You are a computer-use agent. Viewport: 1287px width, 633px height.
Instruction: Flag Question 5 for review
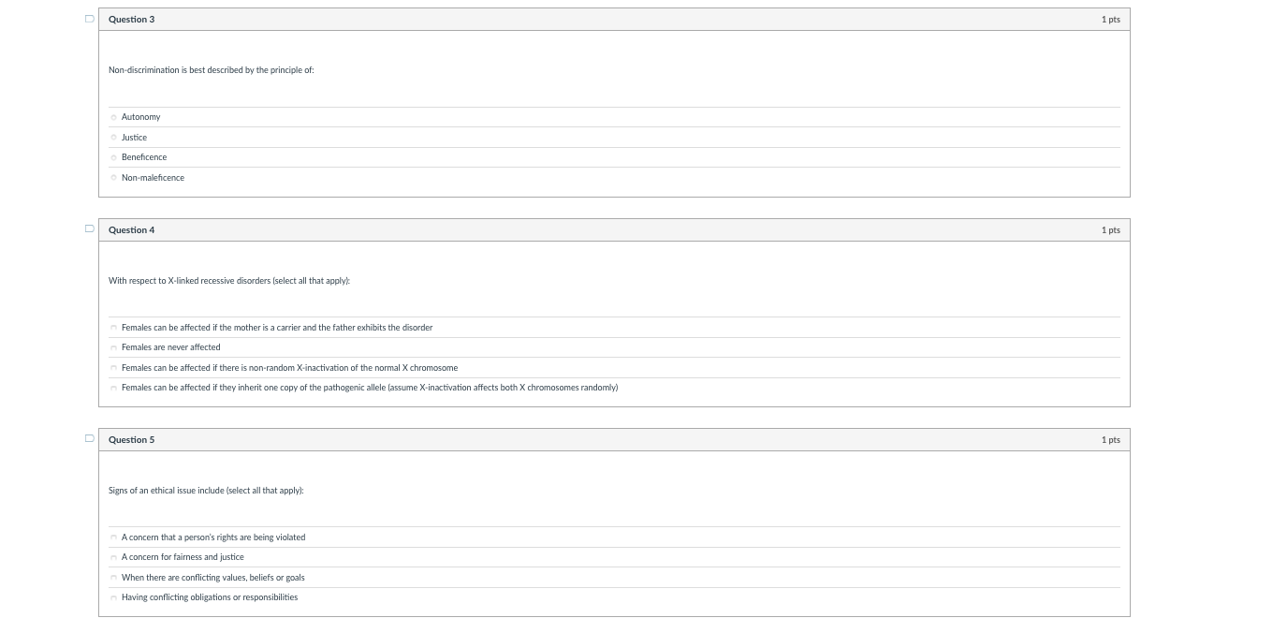tap(90, 438)
